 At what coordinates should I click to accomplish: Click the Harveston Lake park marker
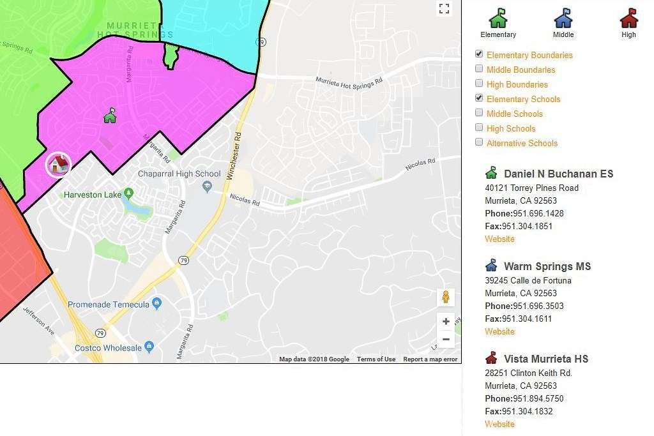point(128,193)
